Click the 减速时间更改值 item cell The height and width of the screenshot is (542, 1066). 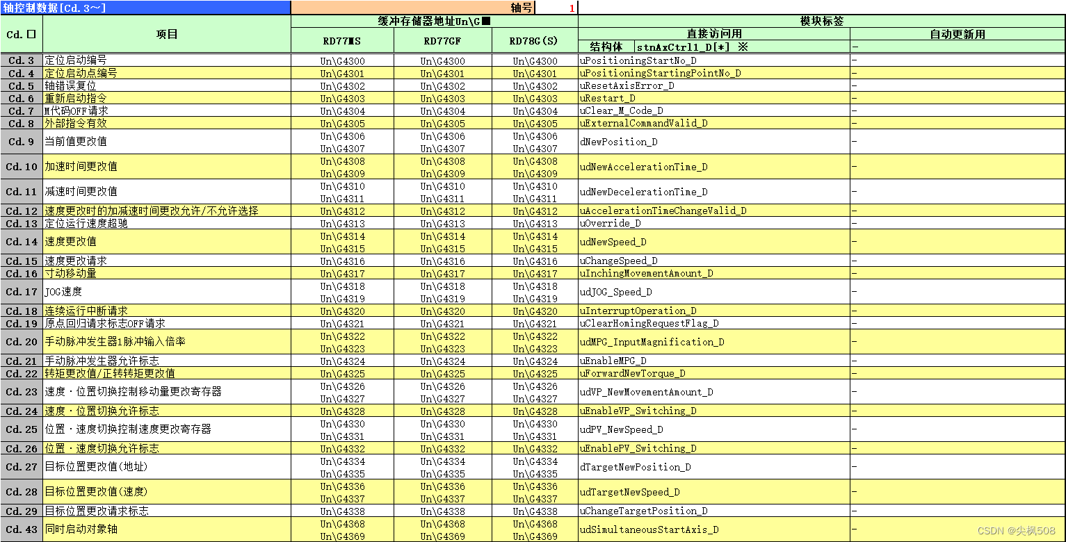(x=167, y=192)
